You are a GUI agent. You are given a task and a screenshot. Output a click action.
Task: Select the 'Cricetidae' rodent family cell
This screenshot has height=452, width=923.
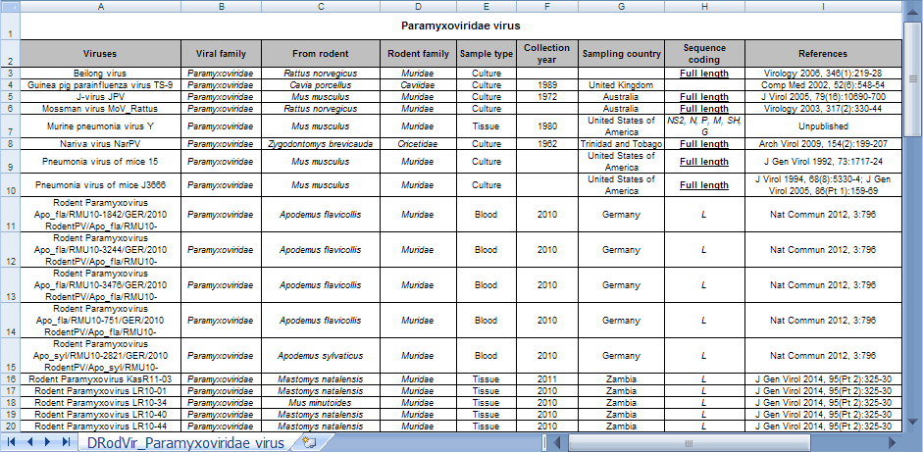point(418,144)
